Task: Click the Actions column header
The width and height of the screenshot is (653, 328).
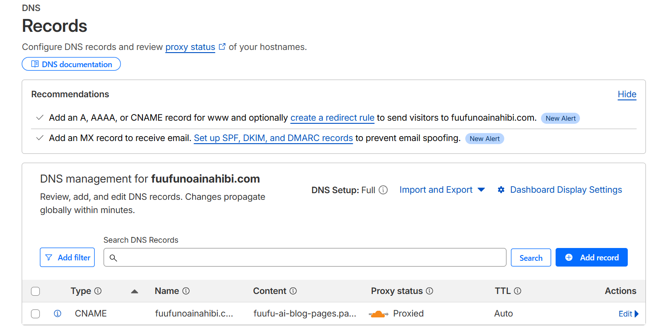Action: point(620,291)
